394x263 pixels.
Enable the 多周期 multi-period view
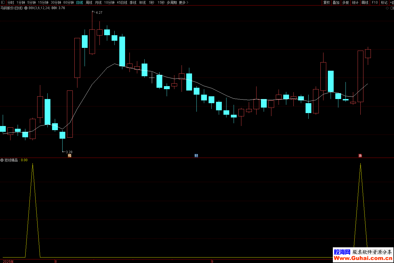172,2
